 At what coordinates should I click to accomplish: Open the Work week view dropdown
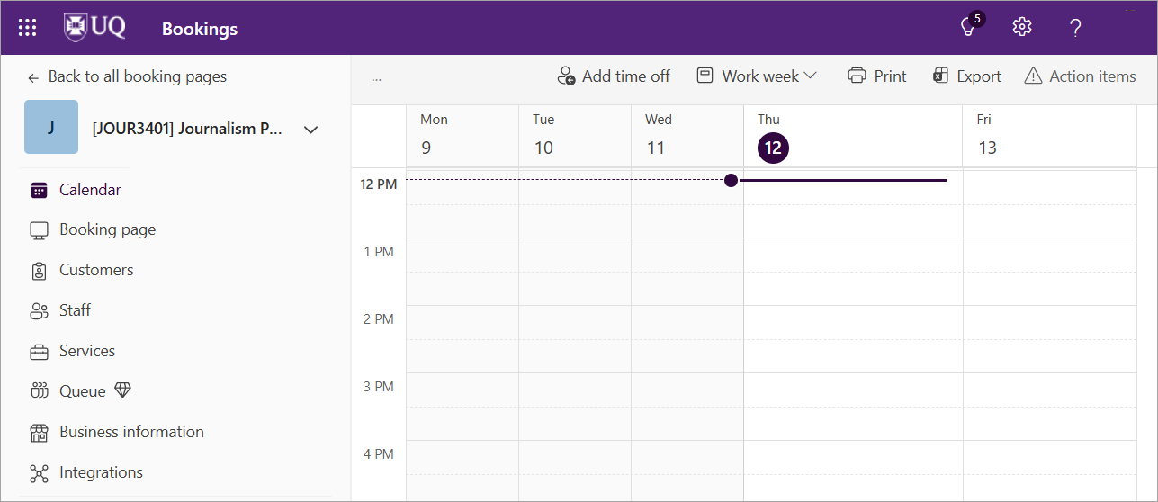[x=757, y=76]
